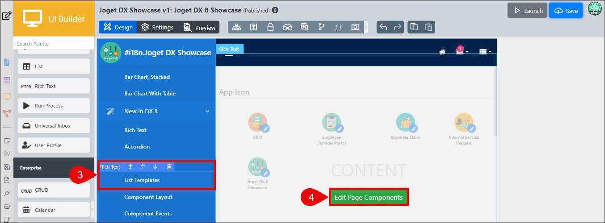Screen dimensions: 605x223
Task: Pick the List palette element
Action: tap(54, 66)
